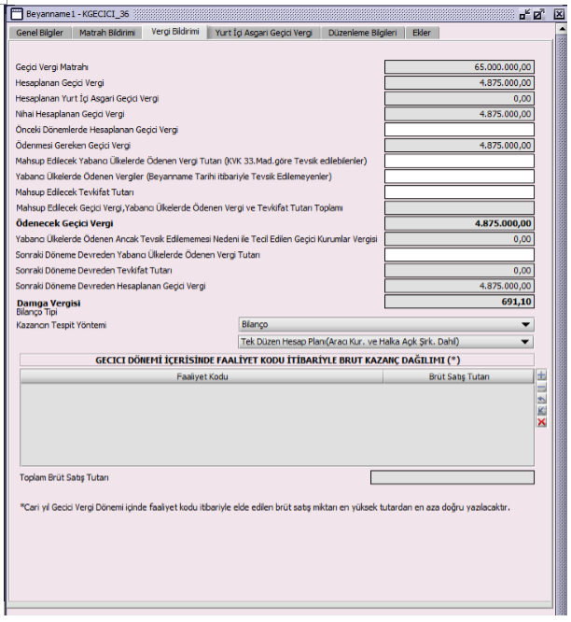This screenshot has width=571, height=622.
Task: Open the Ekler tab
Action: click(421, 33)
